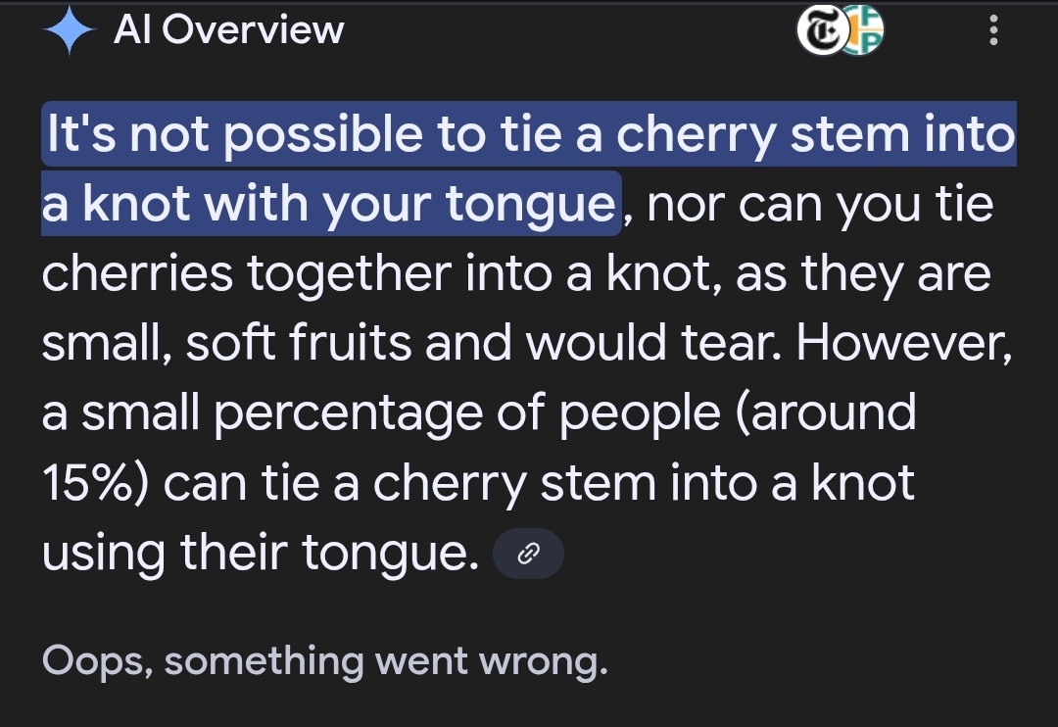Open the three-dot more options menu
This screenshot has height=727, width=1058.
[x=994, y=31]
